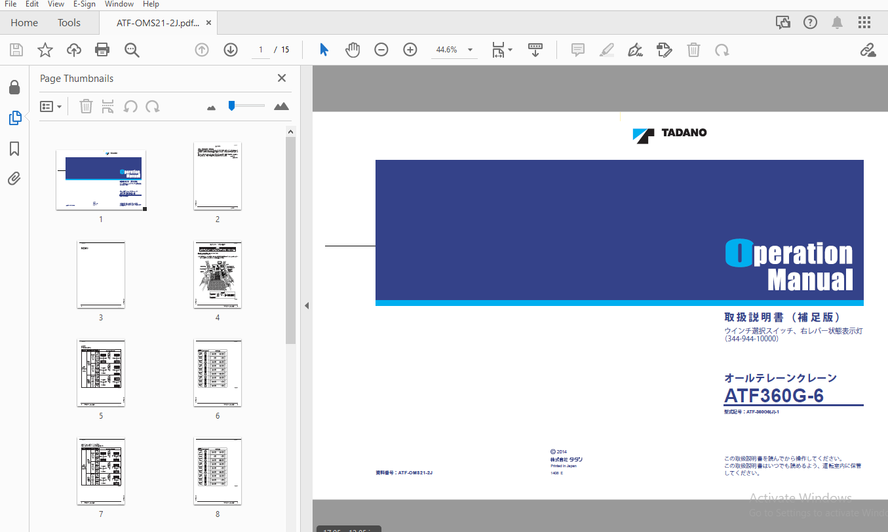Select page 2 thumbnail

pos(218,176)
